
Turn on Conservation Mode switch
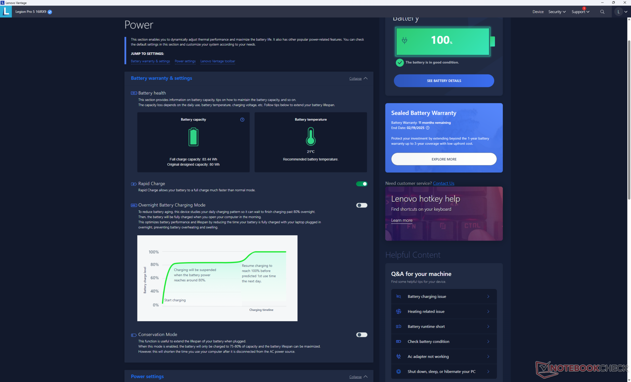click(x=362, y=335)
